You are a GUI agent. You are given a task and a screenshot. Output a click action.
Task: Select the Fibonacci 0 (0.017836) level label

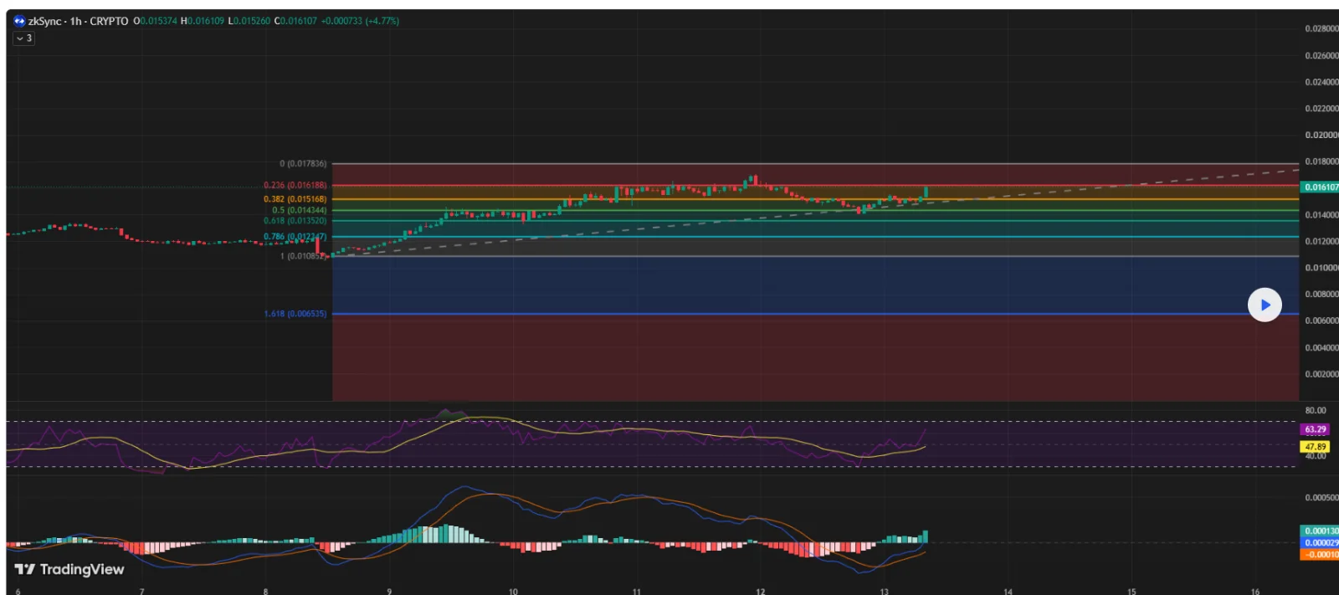[303, 164]
